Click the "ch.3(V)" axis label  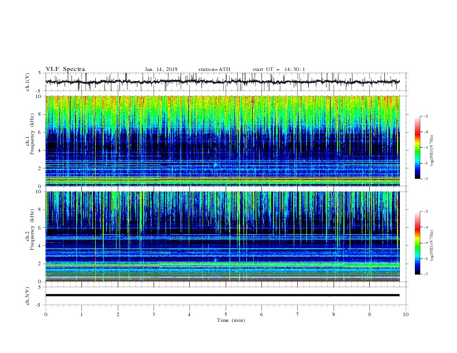(x=28, y=296)
